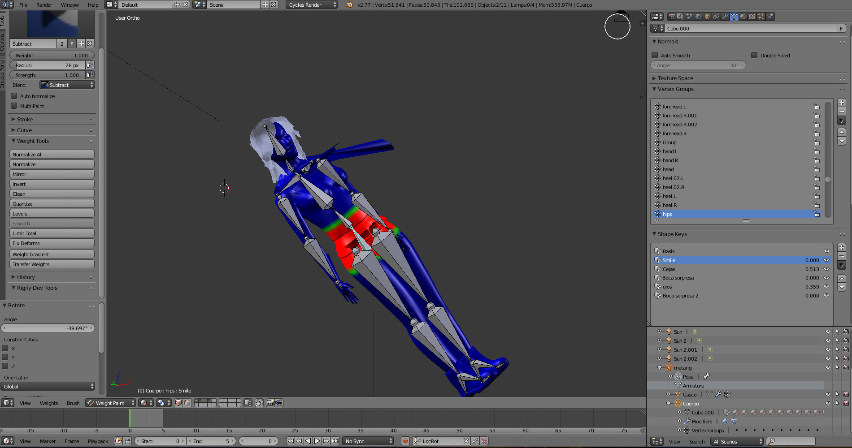Open the Weight Paint mode dropdown
Image resolution: width=852 pixels, height=448 pixels.
(110, 403)
